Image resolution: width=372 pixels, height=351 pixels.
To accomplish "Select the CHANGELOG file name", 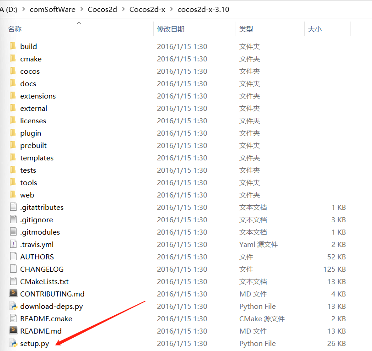I will 42,269.
